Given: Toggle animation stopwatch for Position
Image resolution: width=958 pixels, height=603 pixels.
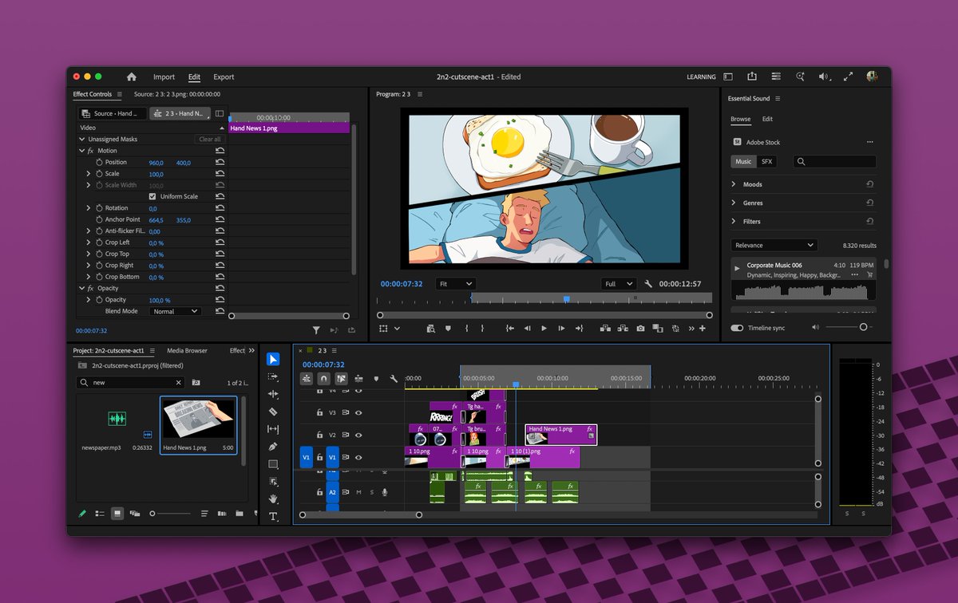Looking at the screenshot, I should (100, 162).
